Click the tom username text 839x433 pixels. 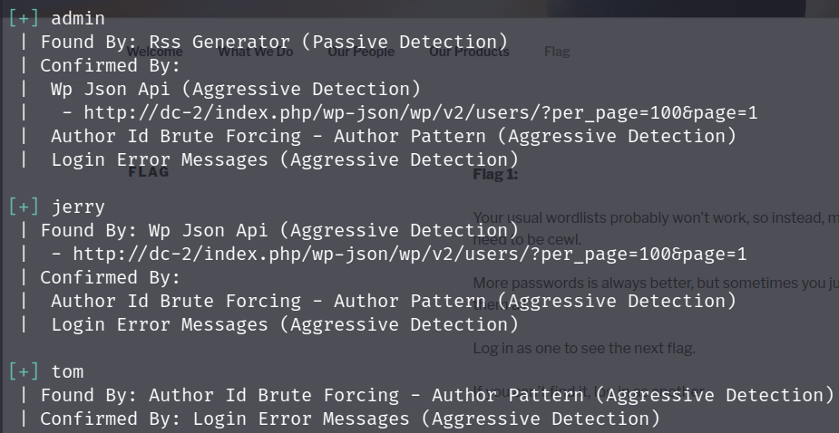tap(67, 371)
